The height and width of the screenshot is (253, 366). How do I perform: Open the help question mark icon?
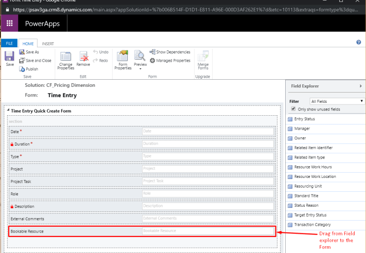click(x=358, y=42)
